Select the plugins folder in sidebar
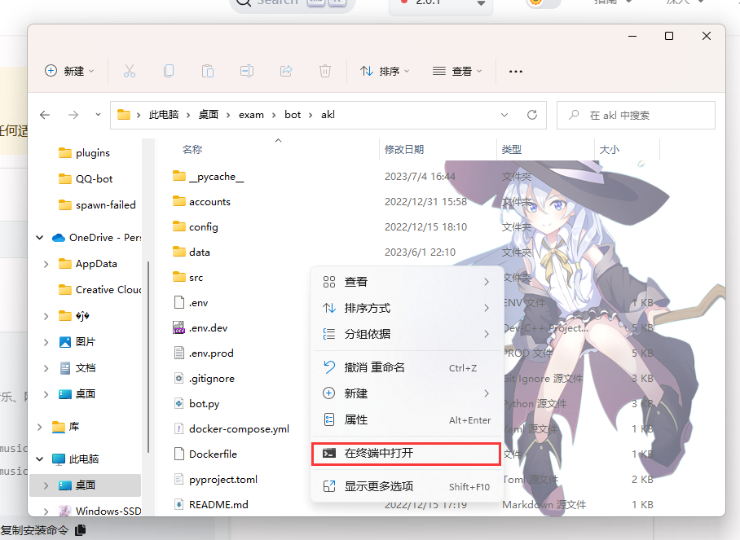 coord(93,153)
